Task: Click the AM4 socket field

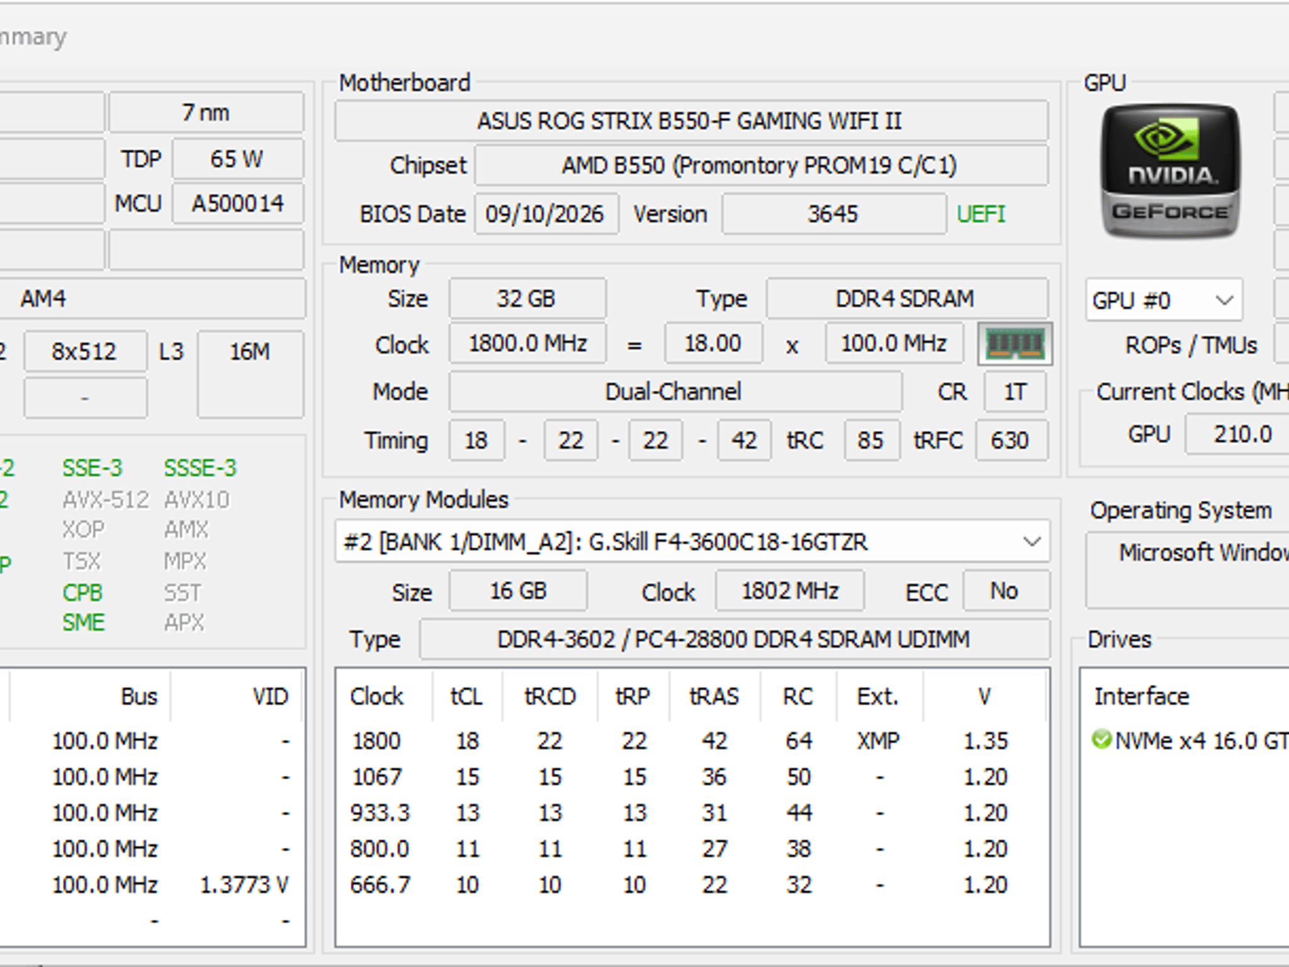Action: [152, 298]
